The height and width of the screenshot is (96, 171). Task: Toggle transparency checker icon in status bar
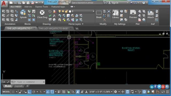[64, 92]
